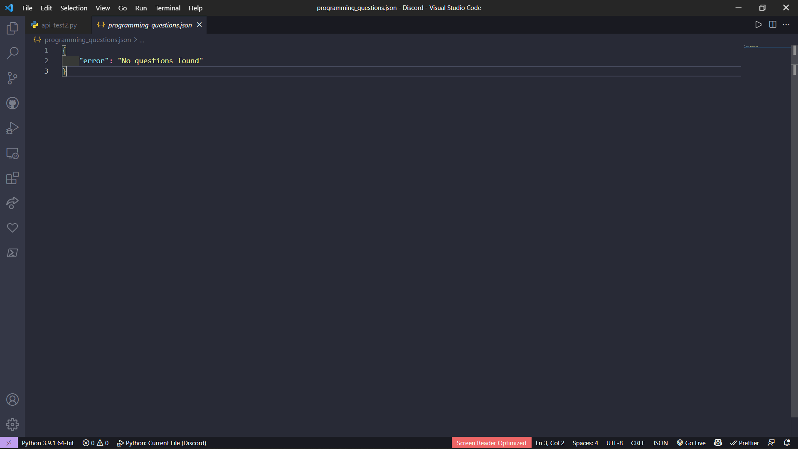Open VS Code notifications bell

[x=788, y=443]
